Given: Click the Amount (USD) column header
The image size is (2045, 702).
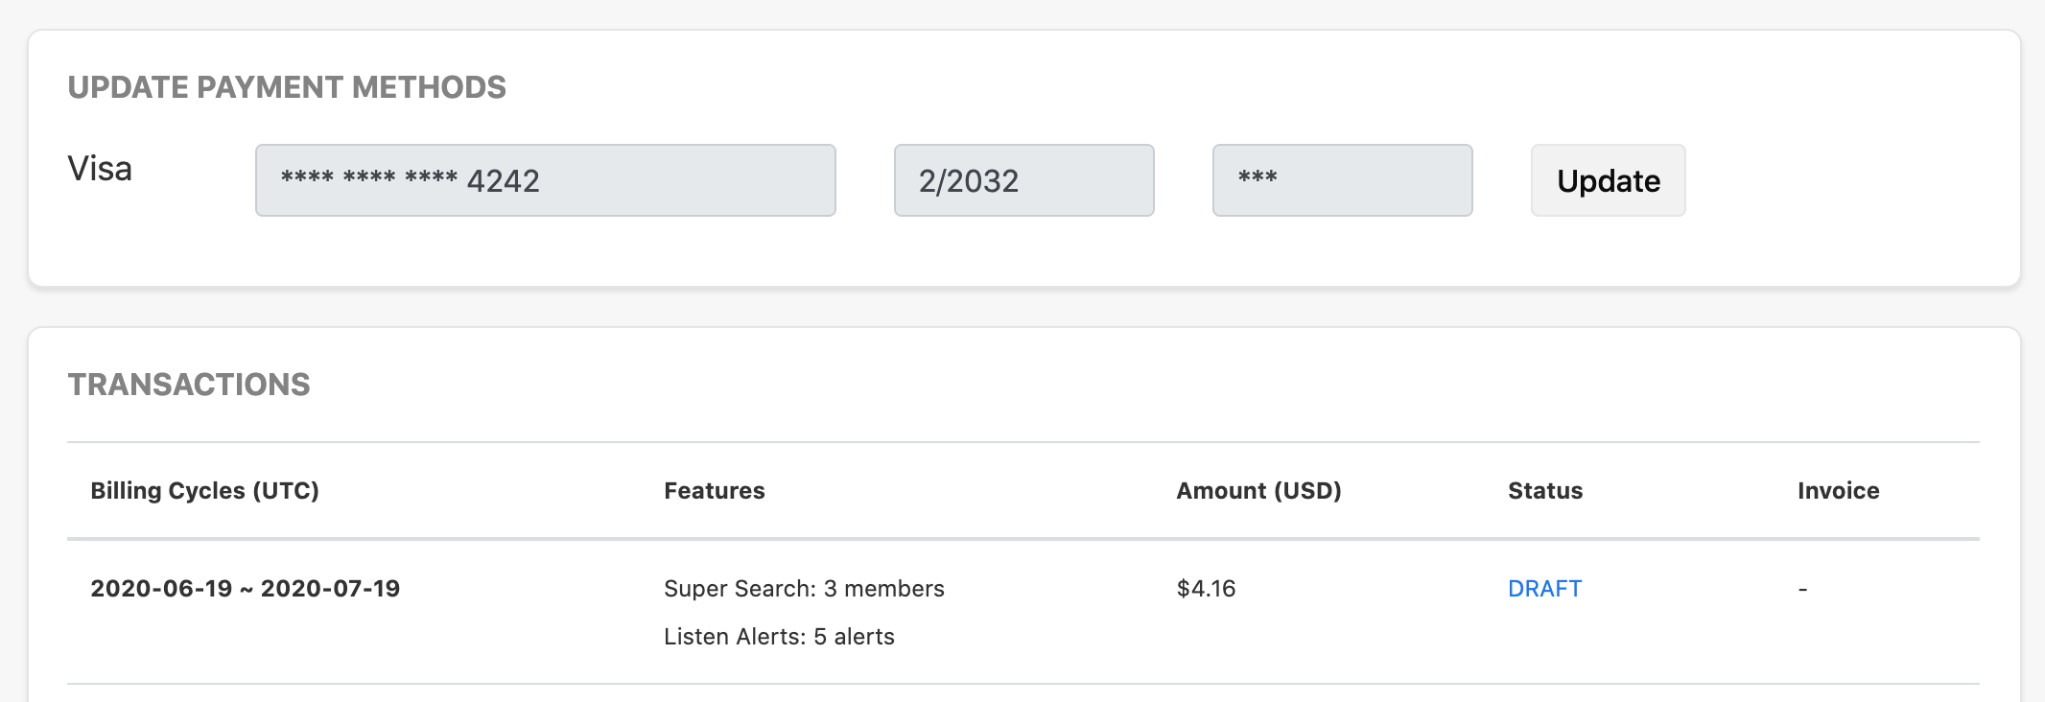Looking at the screenshot, I should 1259,490.
